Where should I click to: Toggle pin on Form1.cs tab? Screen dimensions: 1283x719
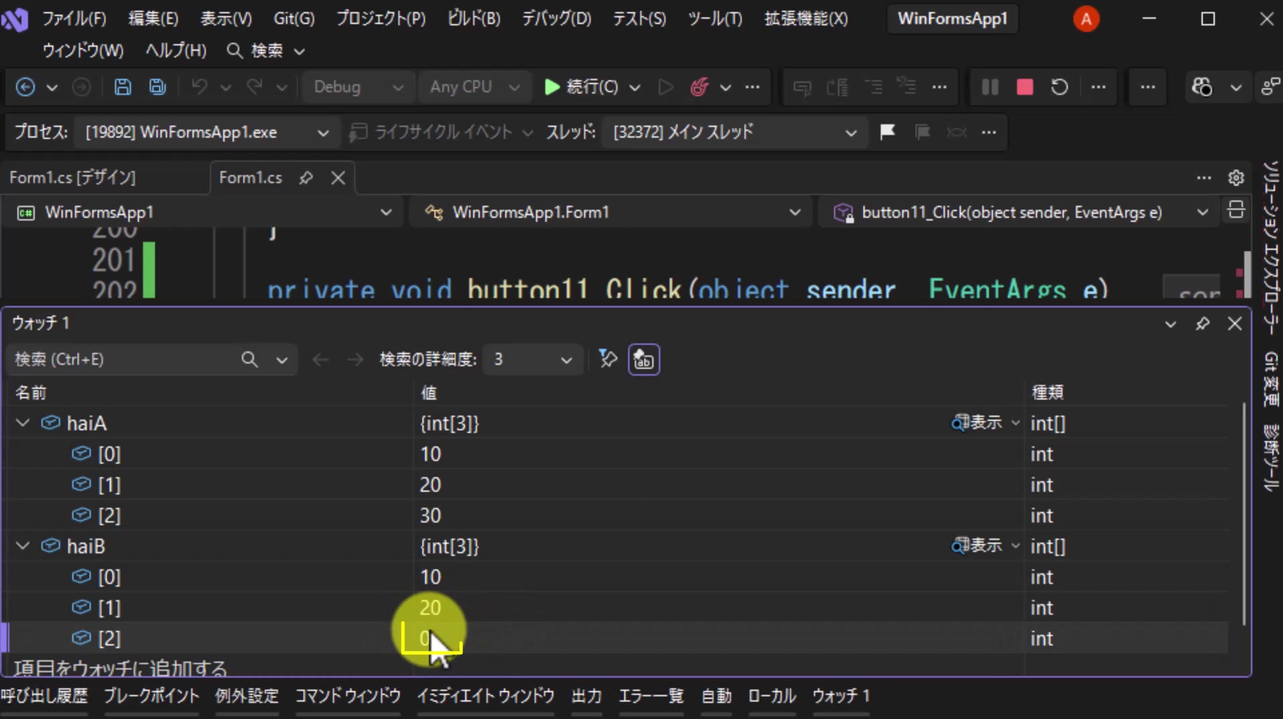[x=306, y=178]
